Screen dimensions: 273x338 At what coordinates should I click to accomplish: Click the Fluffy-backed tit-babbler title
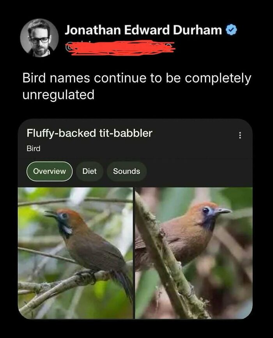pyautogui.click(x=90, y=132)
